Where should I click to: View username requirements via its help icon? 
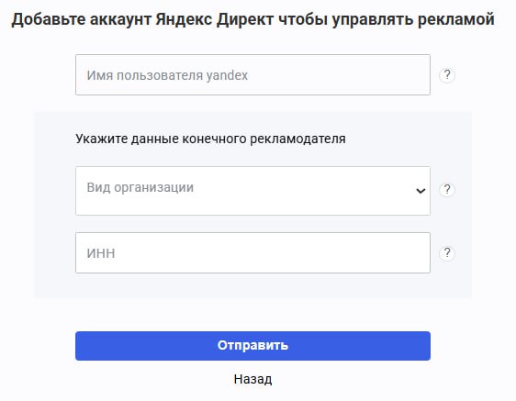tap(447, 75)
